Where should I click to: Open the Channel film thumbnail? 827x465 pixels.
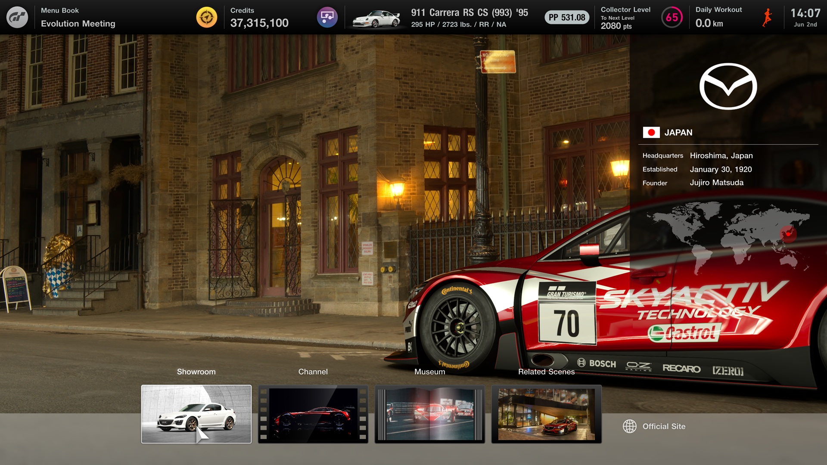point(313,414)
